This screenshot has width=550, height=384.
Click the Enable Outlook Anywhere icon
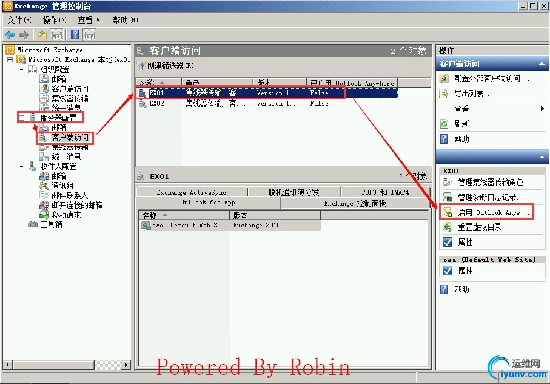[x=448, y=212]
